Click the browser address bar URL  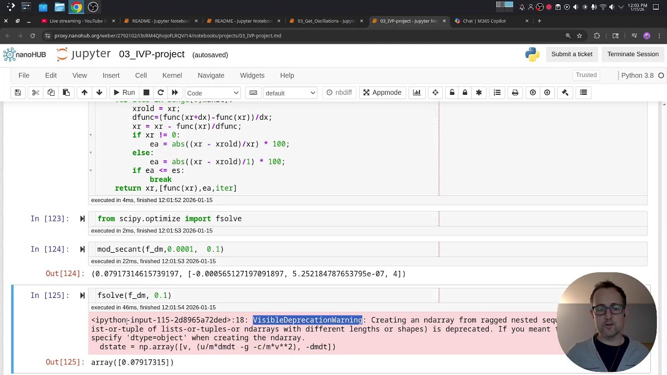pyautogui.click(x=168, y=35)
